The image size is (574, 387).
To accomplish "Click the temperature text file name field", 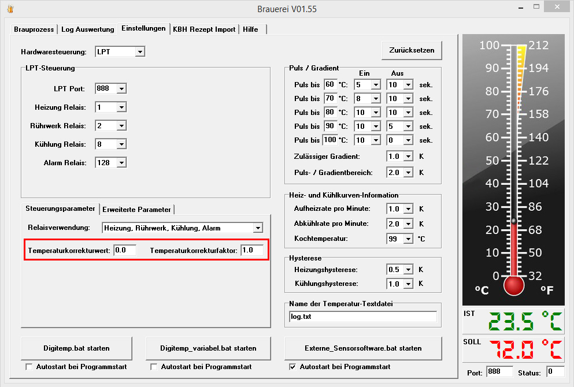I will pyautogui.click(x=362, y=317).
